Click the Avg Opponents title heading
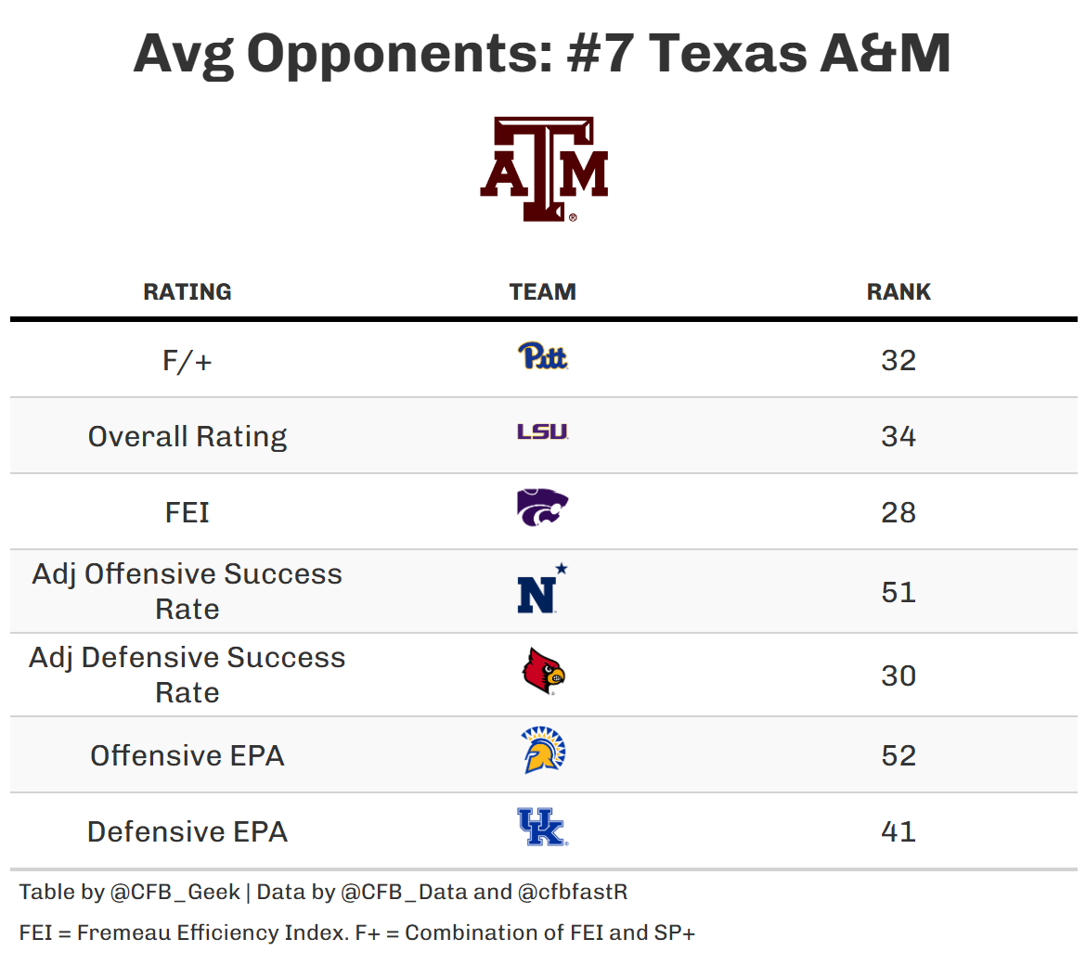The width and height of the screenshot is (1086, 965). pyautogui.click(x=543, y=53)
